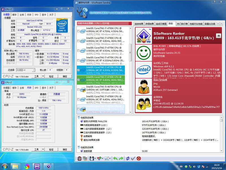Uncheck the green i7-4790K 4.4GHz entry
The image size is (226, 170).
[x=78, y=80]
